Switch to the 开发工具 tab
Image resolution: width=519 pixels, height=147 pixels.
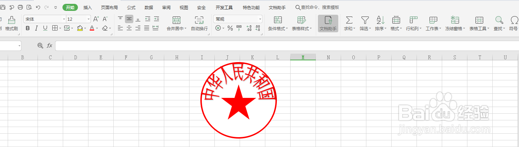tap(224, 7)
